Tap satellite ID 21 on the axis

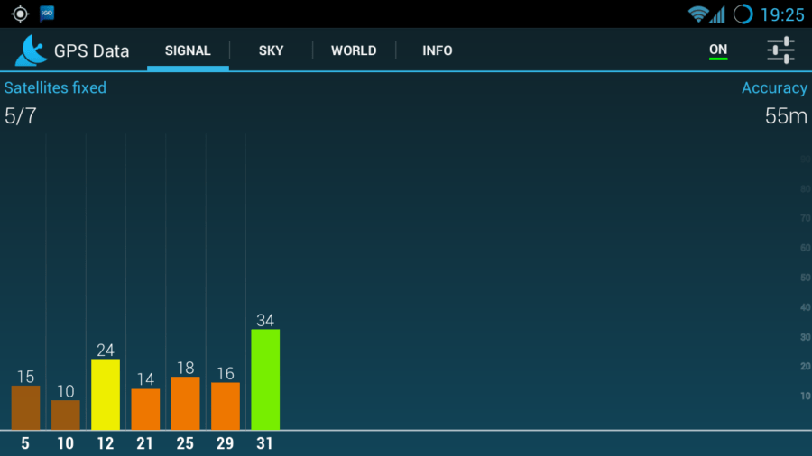[x=144, y=443]
